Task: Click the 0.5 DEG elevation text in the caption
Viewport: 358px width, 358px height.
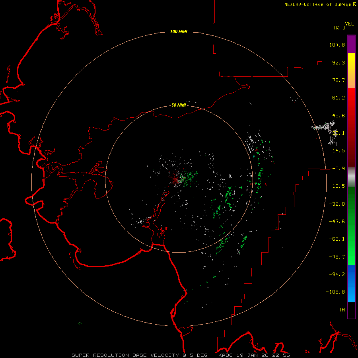Action: click(195, 355)
